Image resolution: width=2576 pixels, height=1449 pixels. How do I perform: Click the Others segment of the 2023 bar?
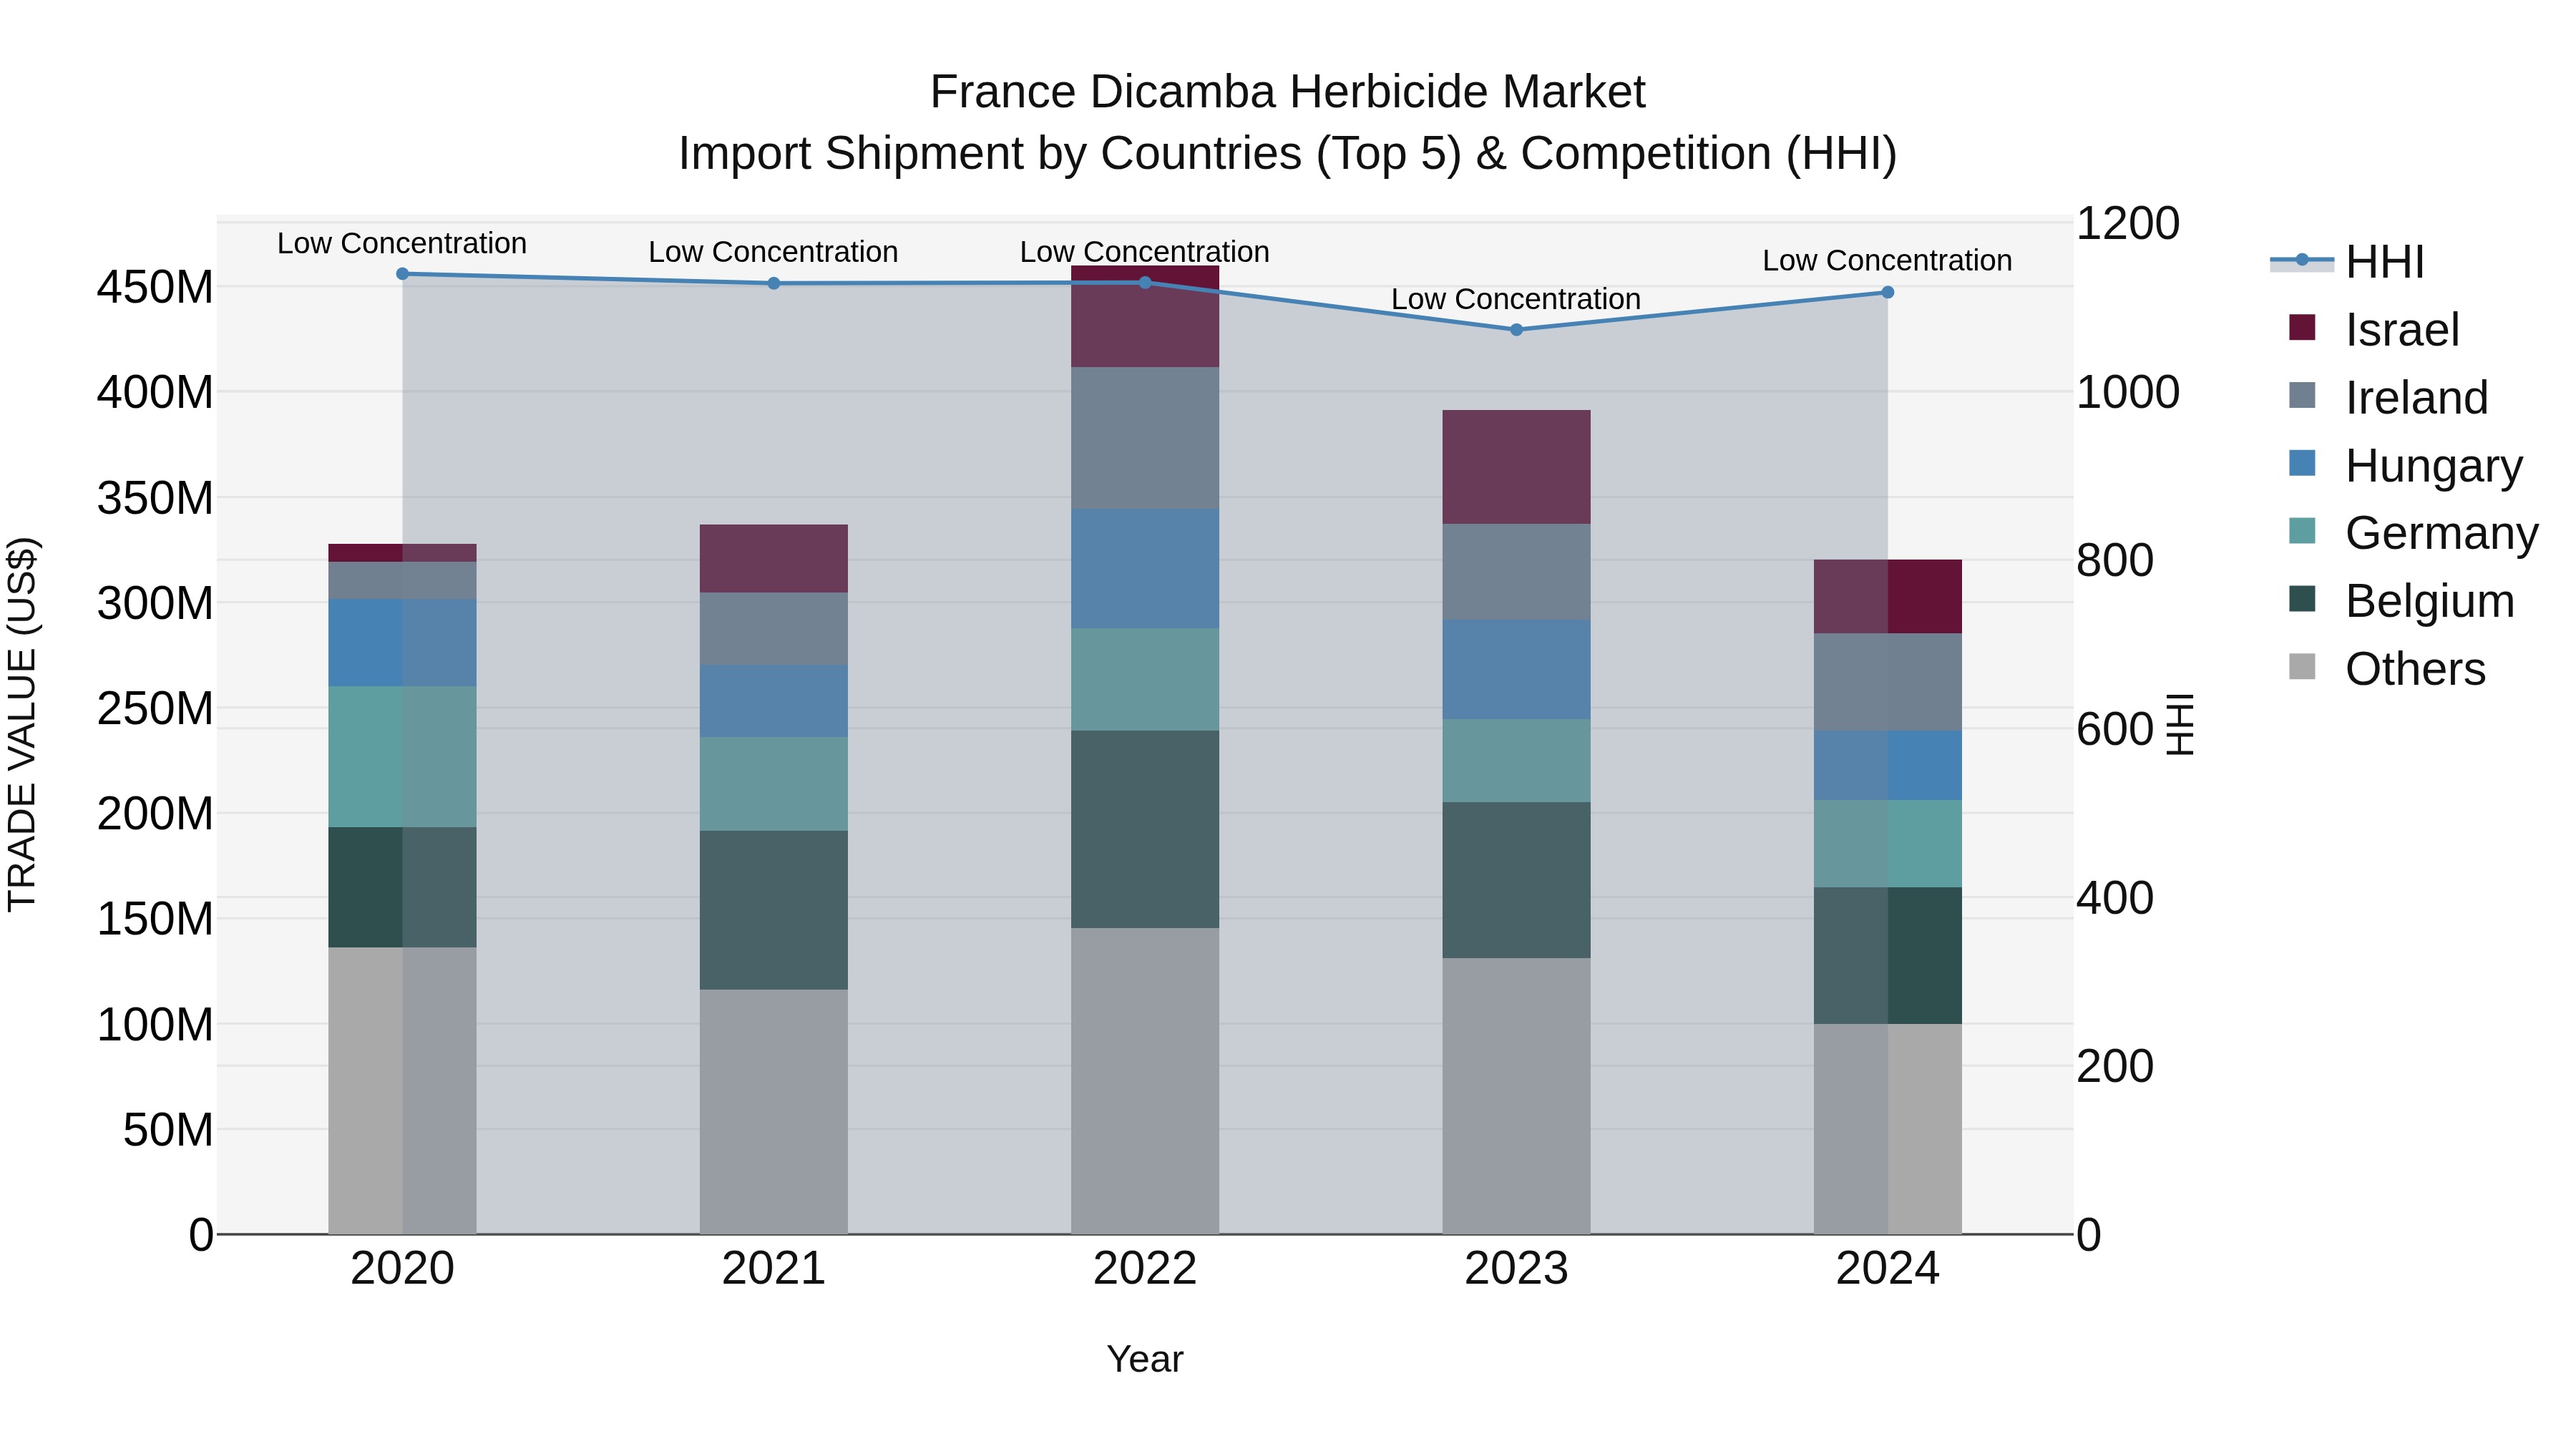pyautogui.click(x=1517, y=1097)
